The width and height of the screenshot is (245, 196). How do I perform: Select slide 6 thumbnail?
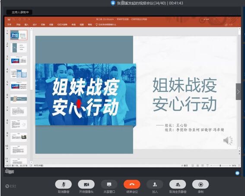pyautogui.click(x=19, y=99)
